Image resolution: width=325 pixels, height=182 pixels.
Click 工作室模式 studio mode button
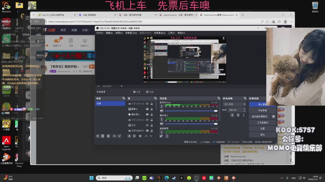[262, 123]
